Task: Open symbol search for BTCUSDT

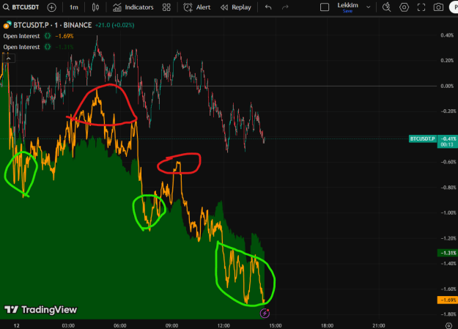Action: click(x=21, y=7)
